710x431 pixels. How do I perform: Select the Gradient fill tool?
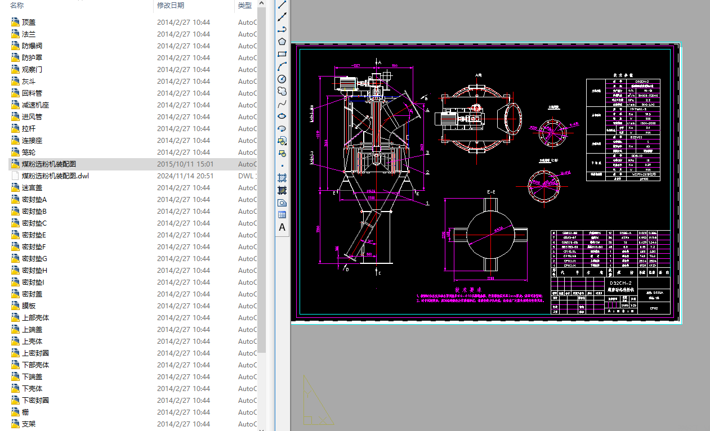click(282, 190)
